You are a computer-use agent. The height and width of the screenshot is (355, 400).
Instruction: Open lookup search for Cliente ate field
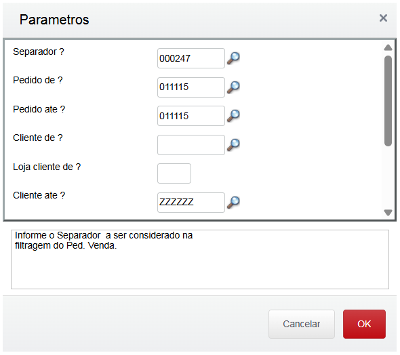coord(233,203)
